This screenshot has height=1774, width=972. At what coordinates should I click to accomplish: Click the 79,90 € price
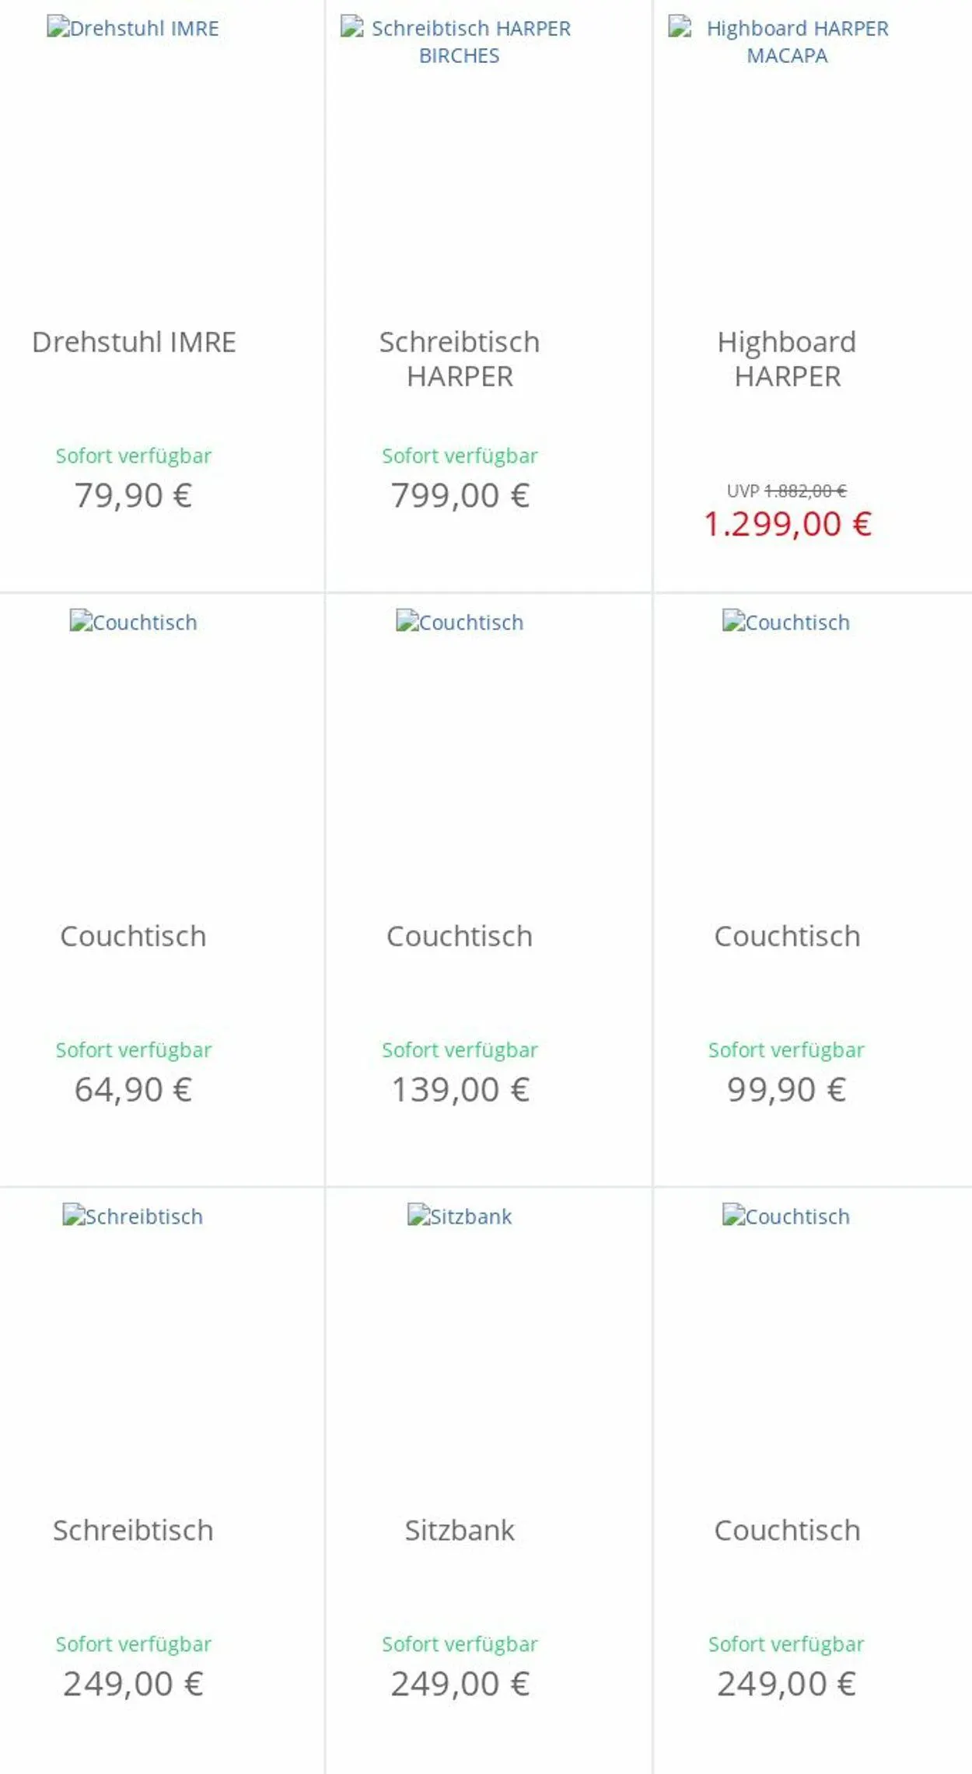[133, 496]
